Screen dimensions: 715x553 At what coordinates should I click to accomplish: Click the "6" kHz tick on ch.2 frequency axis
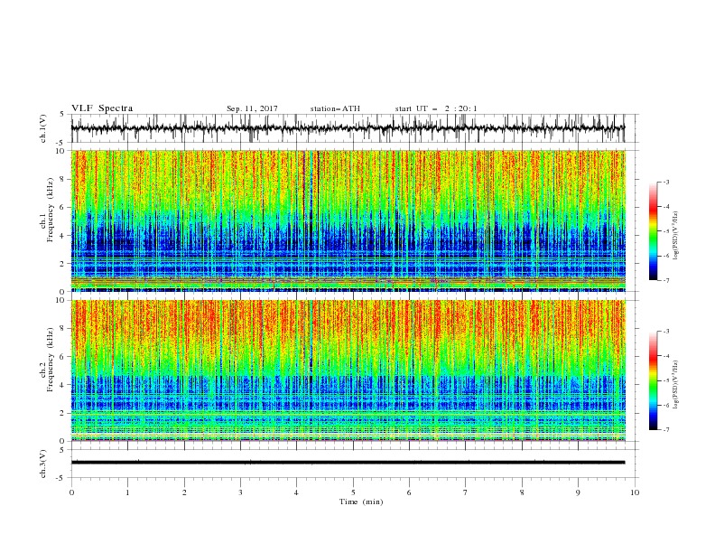[63, 357]
